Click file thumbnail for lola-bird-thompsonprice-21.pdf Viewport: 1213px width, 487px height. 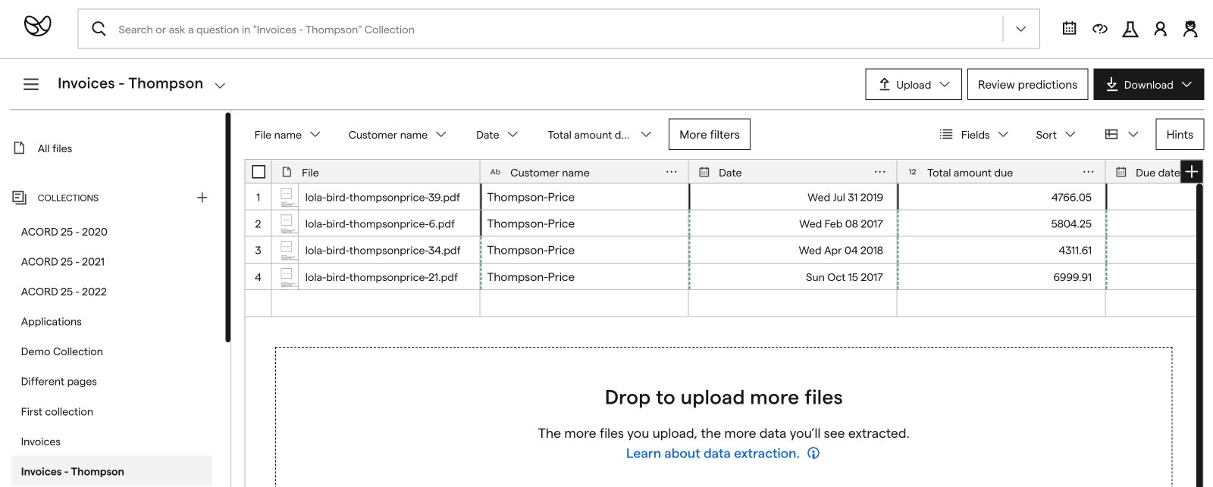coord(287,276)
